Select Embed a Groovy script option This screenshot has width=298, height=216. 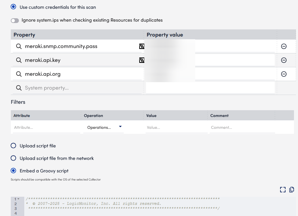pyautogui.click(x=13, y=171)
